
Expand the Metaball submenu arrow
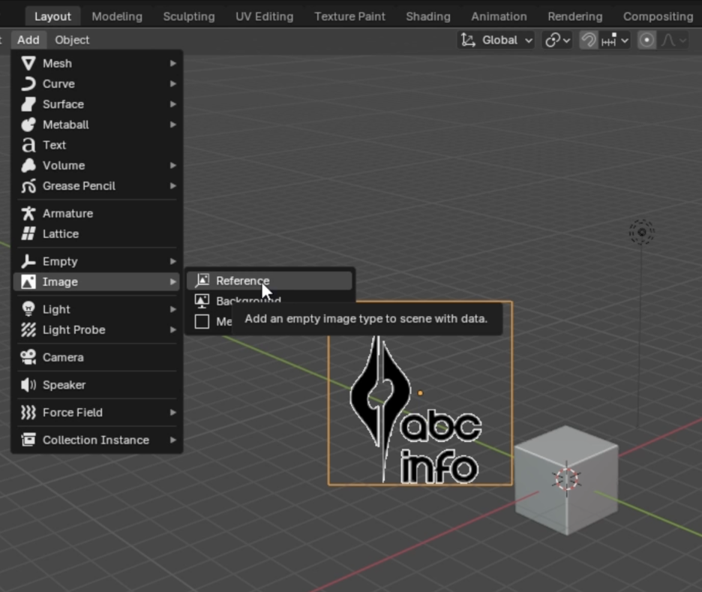tap(172, 125)
